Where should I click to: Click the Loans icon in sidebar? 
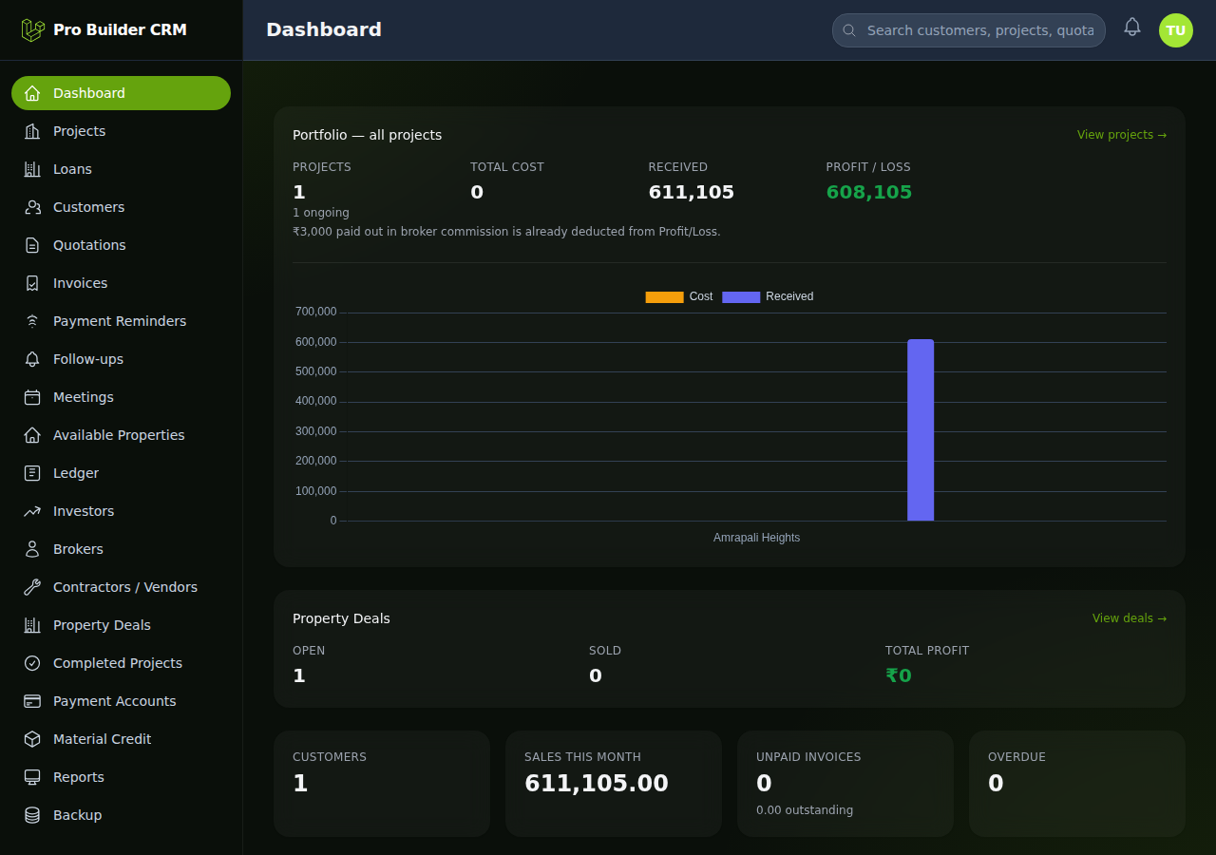32,169
